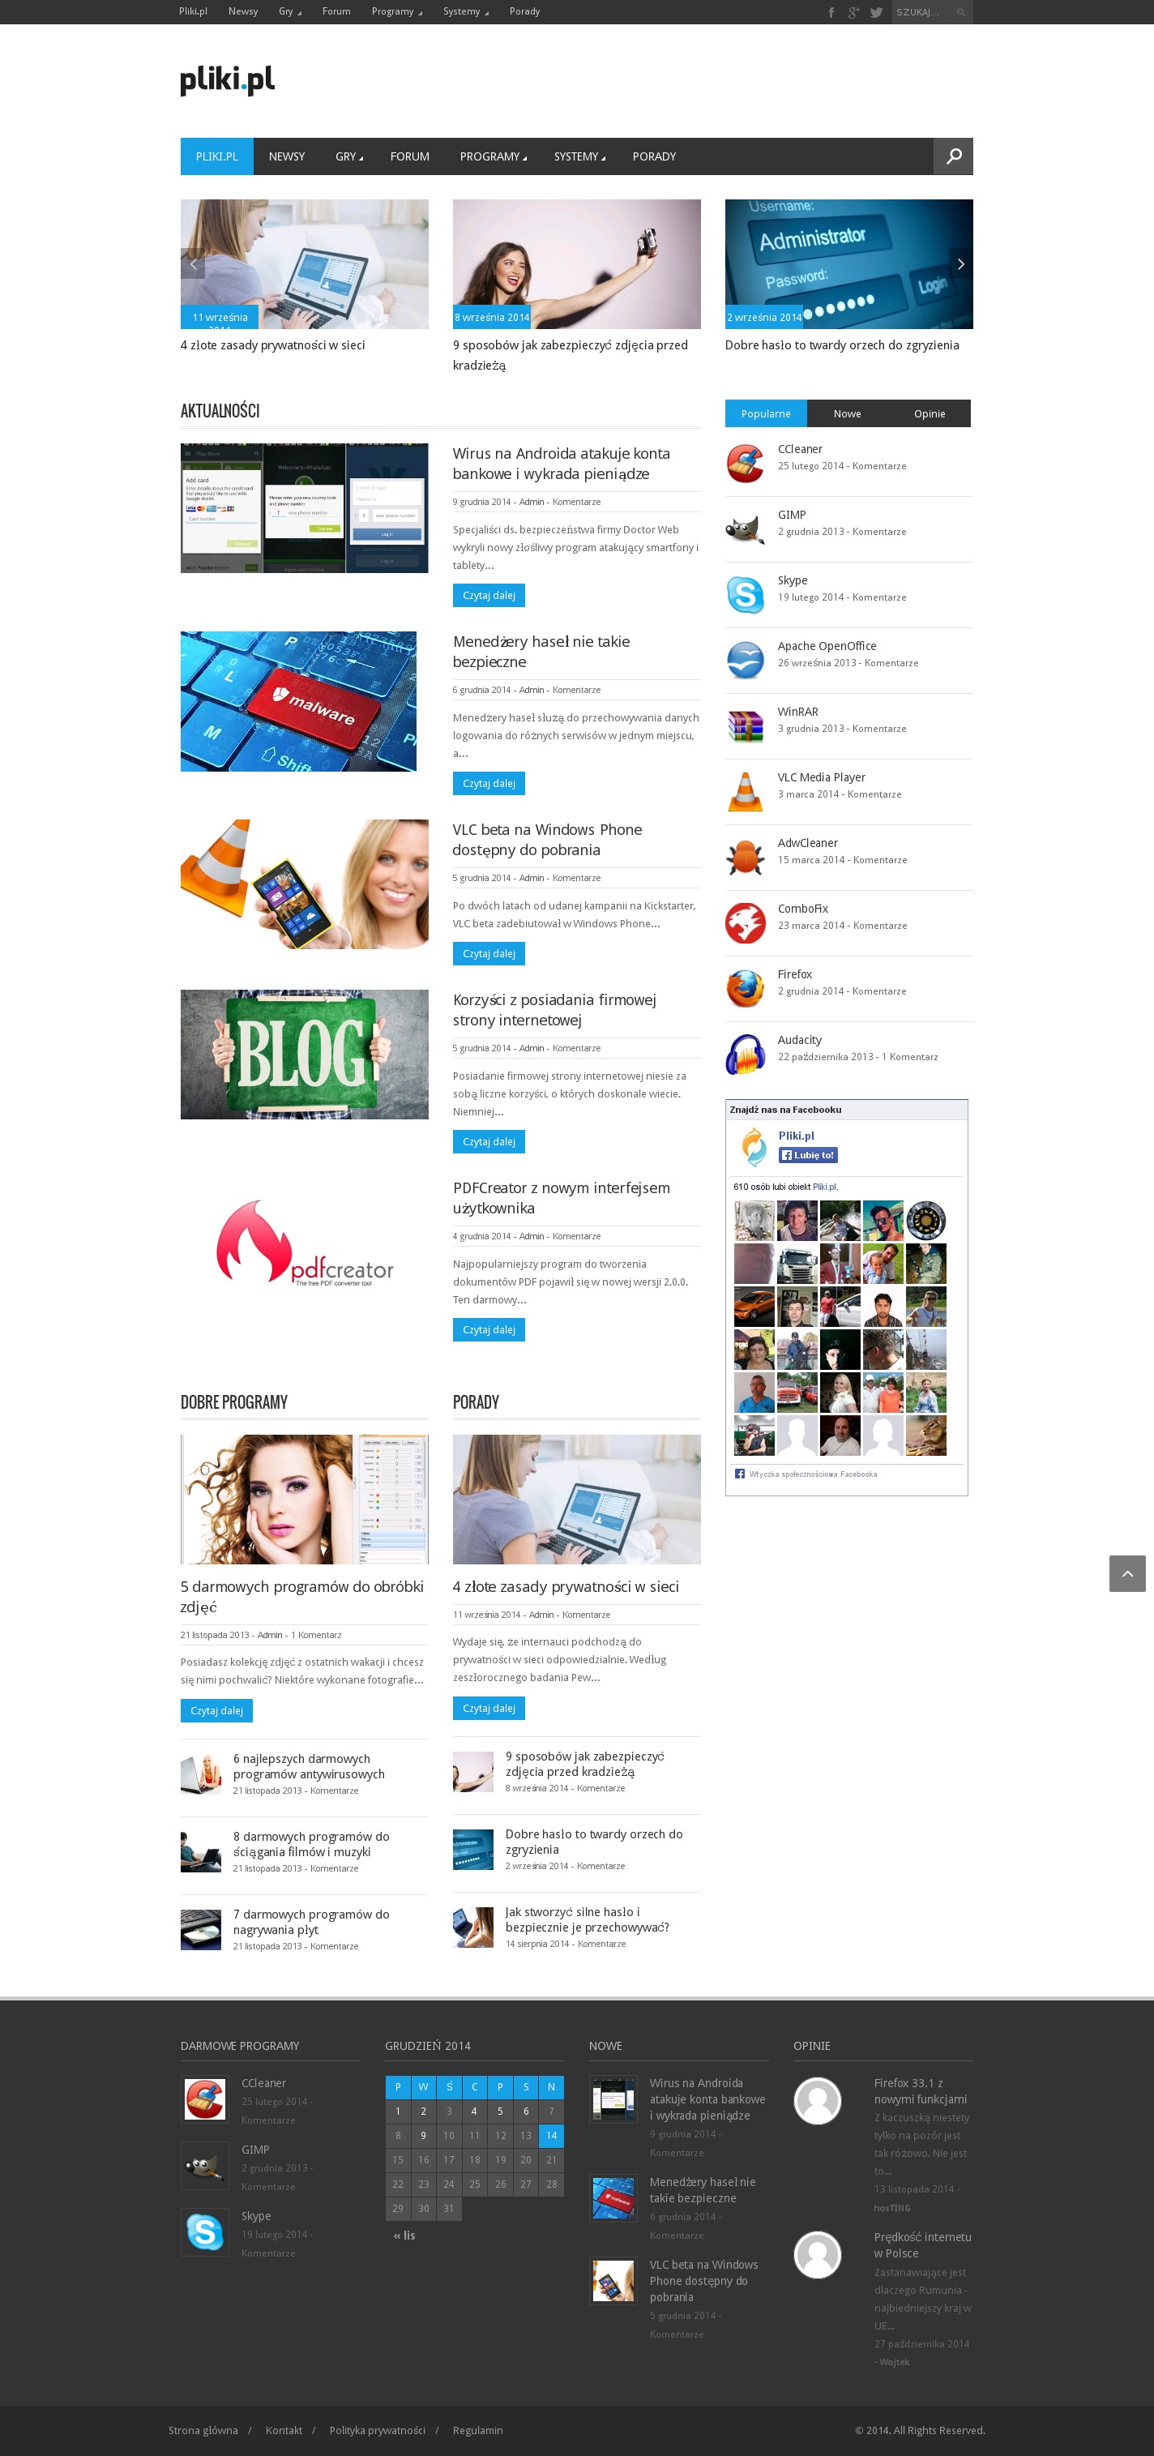Click the Audacity headphones icon
The image size is (1154, 2456).
[746, 1055]
